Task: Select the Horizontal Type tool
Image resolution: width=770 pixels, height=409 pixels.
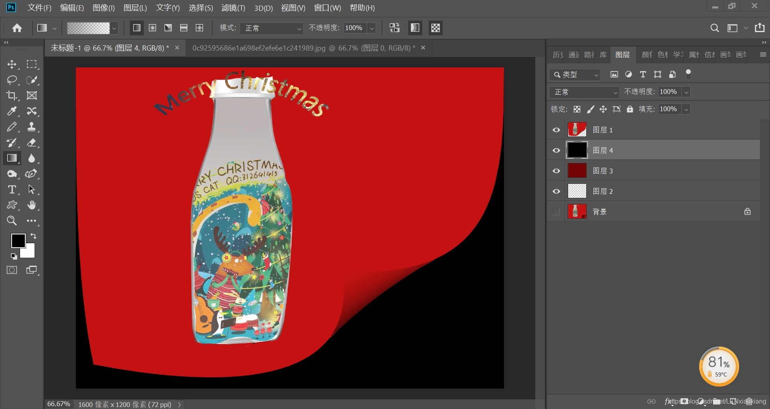Action: [12, 189]
